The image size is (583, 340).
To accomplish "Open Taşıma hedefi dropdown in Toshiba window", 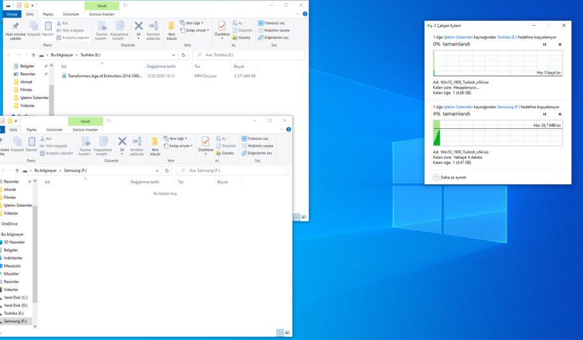I will (x=101, y=30).
